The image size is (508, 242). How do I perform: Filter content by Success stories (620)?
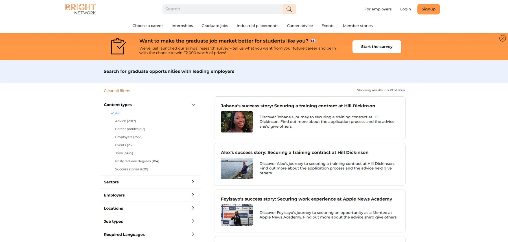click(x=132, y=169)
